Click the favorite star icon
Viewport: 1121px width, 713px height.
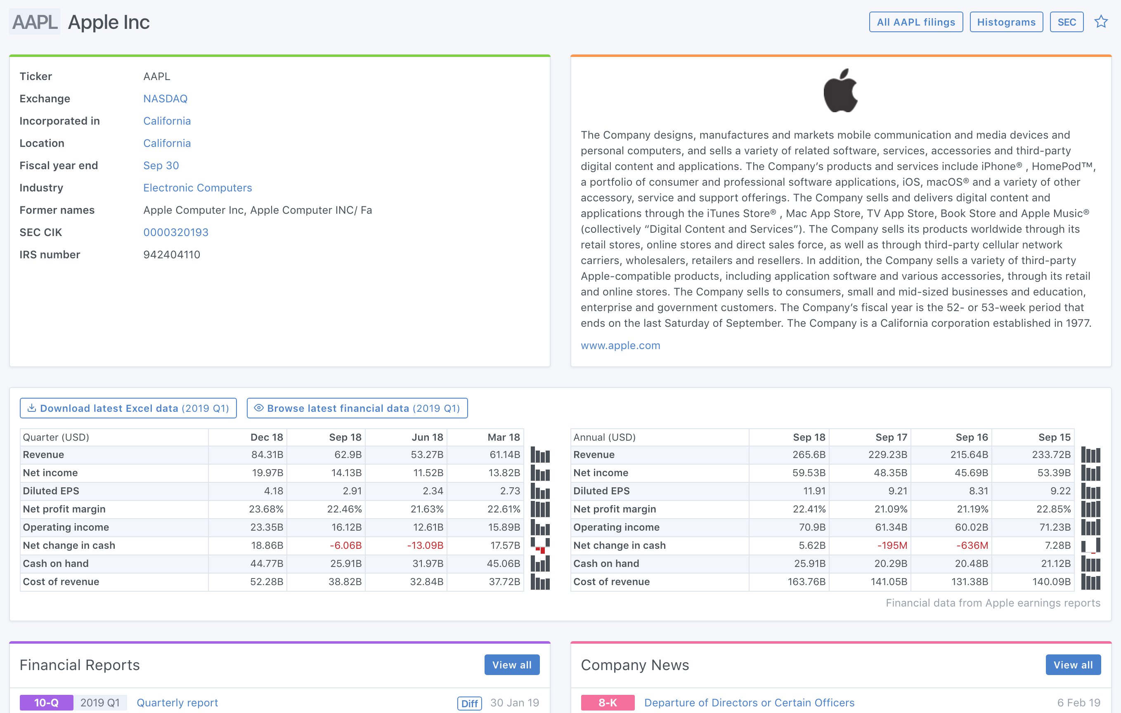(1100, 22)
